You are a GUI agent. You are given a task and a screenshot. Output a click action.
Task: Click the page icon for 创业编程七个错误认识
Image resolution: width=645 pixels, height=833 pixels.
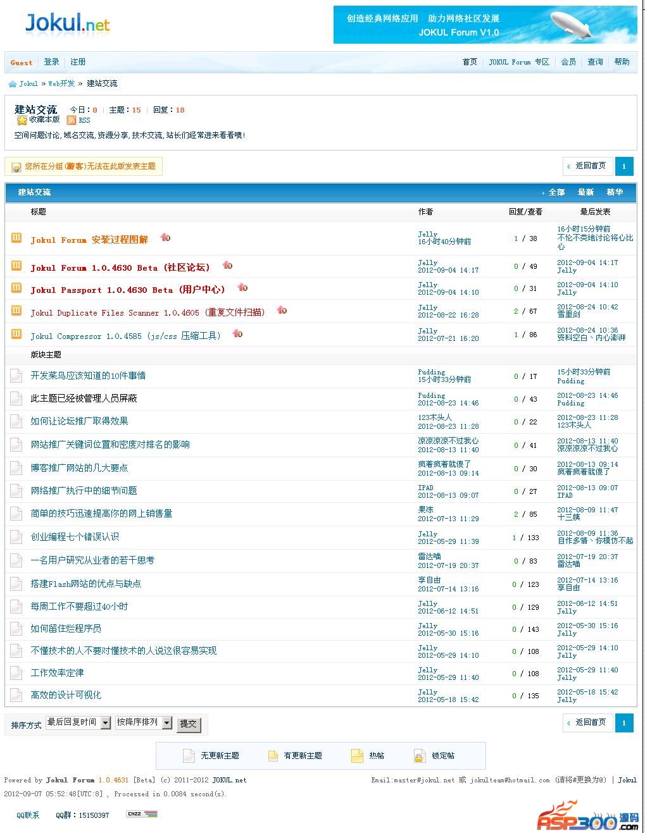16,536
